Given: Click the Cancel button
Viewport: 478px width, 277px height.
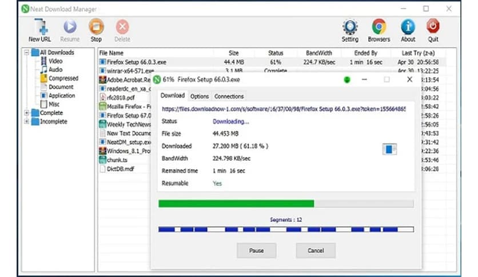Looking at the screenshot, I should pos(316,251).
